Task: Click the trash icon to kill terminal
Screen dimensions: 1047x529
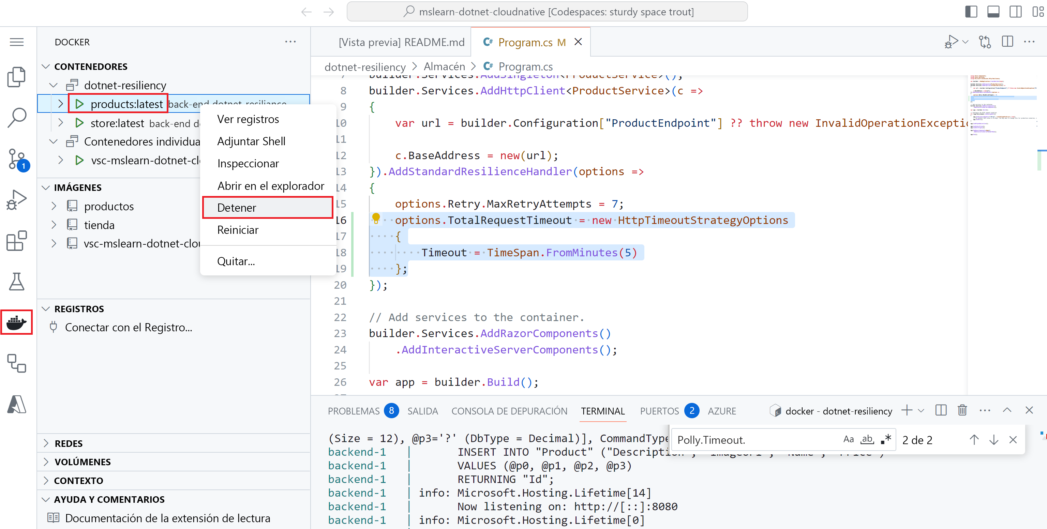Action: (962, 410)
